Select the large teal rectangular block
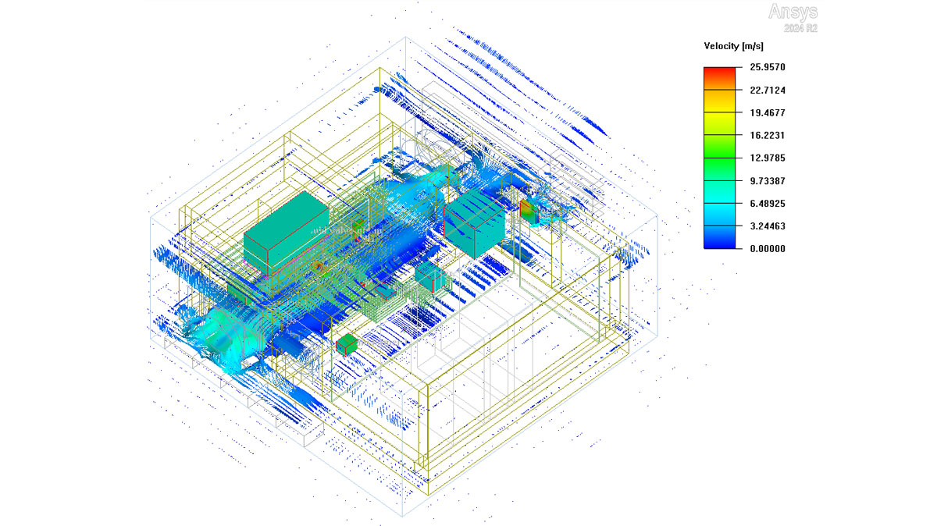 pos(287,229)
